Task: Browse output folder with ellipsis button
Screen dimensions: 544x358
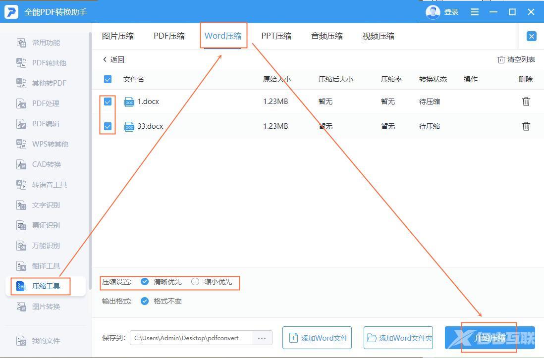Action: tap(262, 338)
